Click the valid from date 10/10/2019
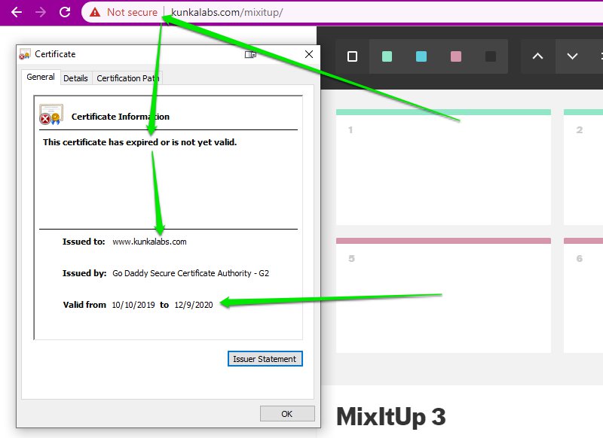Screen dimensions: 603x438 click(133, 305)
